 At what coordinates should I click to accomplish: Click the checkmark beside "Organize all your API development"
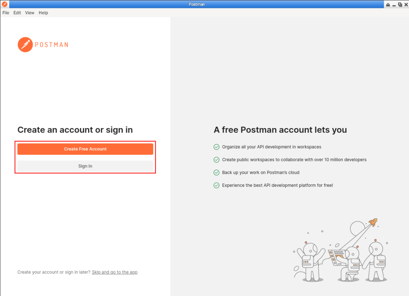point(216,147)
